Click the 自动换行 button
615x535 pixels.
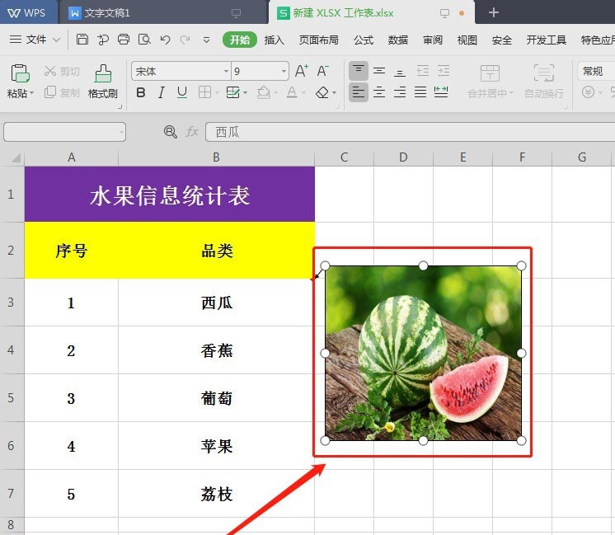pyautogui.click(x=544, y=82)
